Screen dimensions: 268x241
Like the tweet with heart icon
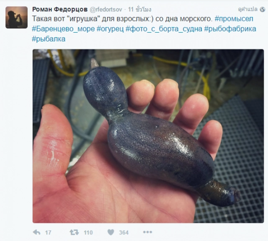click(111, 232)
